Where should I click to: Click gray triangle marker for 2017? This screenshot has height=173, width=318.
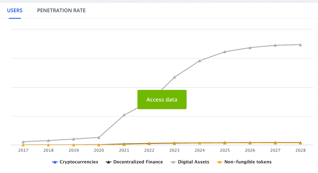[23, 142]
